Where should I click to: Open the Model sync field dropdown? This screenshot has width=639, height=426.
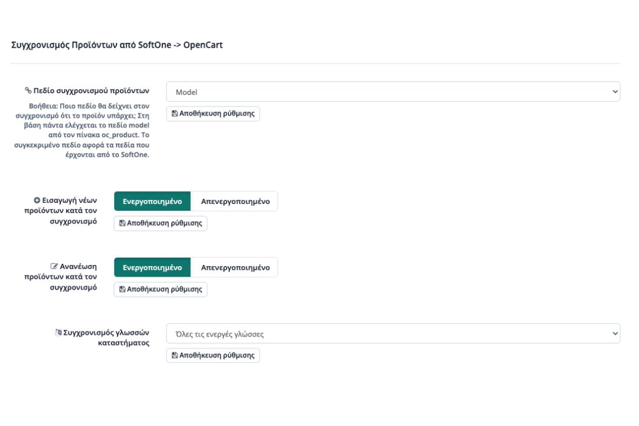pyautogui.click(x=393, y=92)
